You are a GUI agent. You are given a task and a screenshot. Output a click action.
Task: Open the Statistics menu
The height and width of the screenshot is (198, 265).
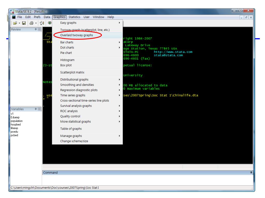tap(75, 17)
